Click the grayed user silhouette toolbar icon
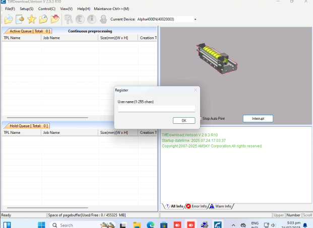313x228 pixels. (103, 19)
